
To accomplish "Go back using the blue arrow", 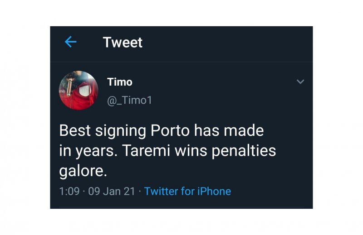I will [70, 43].
